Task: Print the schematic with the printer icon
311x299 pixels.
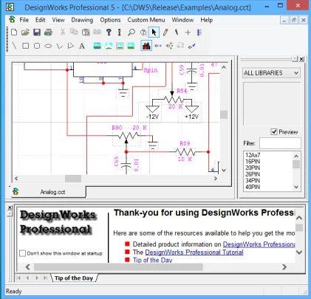Action: pyautogui.click(x=48, y=32)
